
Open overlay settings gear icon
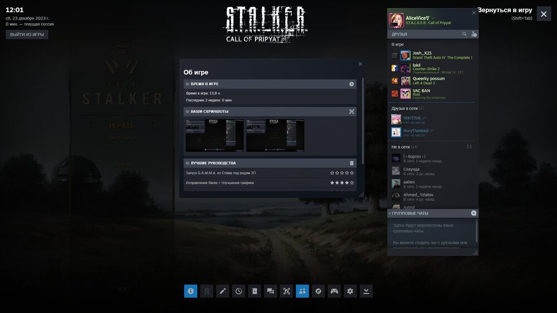point(350,291)
